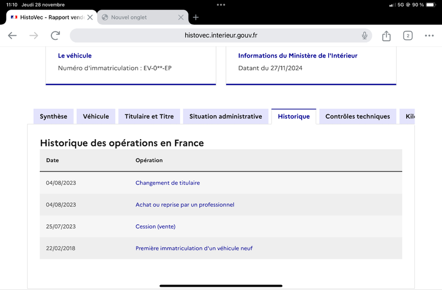
Task: Select the 04/08/2023 date beside Changement de titulaire
Action: click(61, 183)
